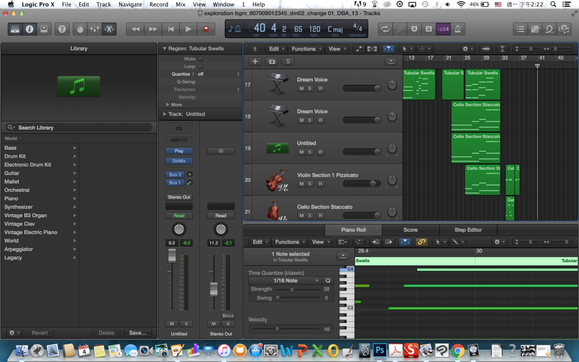579x362 pixels.
Task: Toggle the Piano Roll Catch playhead button
Action: pos(405,242)
